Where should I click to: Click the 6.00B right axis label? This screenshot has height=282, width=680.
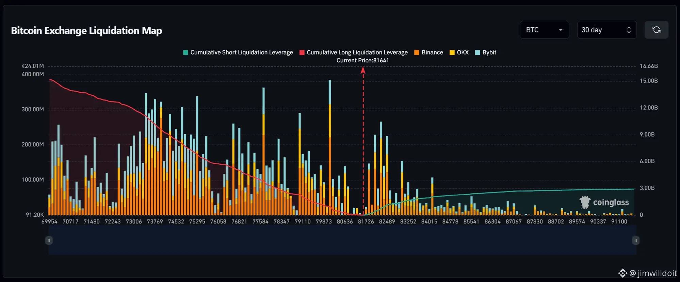point(647,161)
